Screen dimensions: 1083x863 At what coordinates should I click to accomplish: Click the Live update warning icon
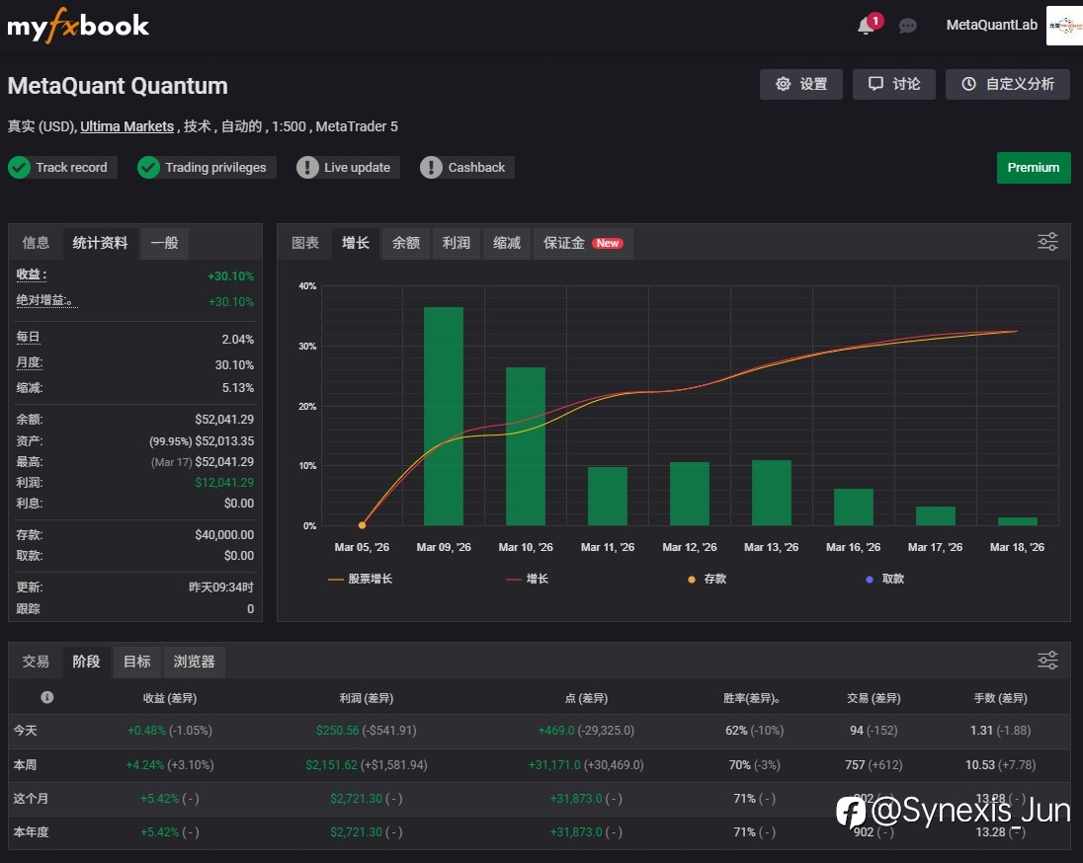307,168
